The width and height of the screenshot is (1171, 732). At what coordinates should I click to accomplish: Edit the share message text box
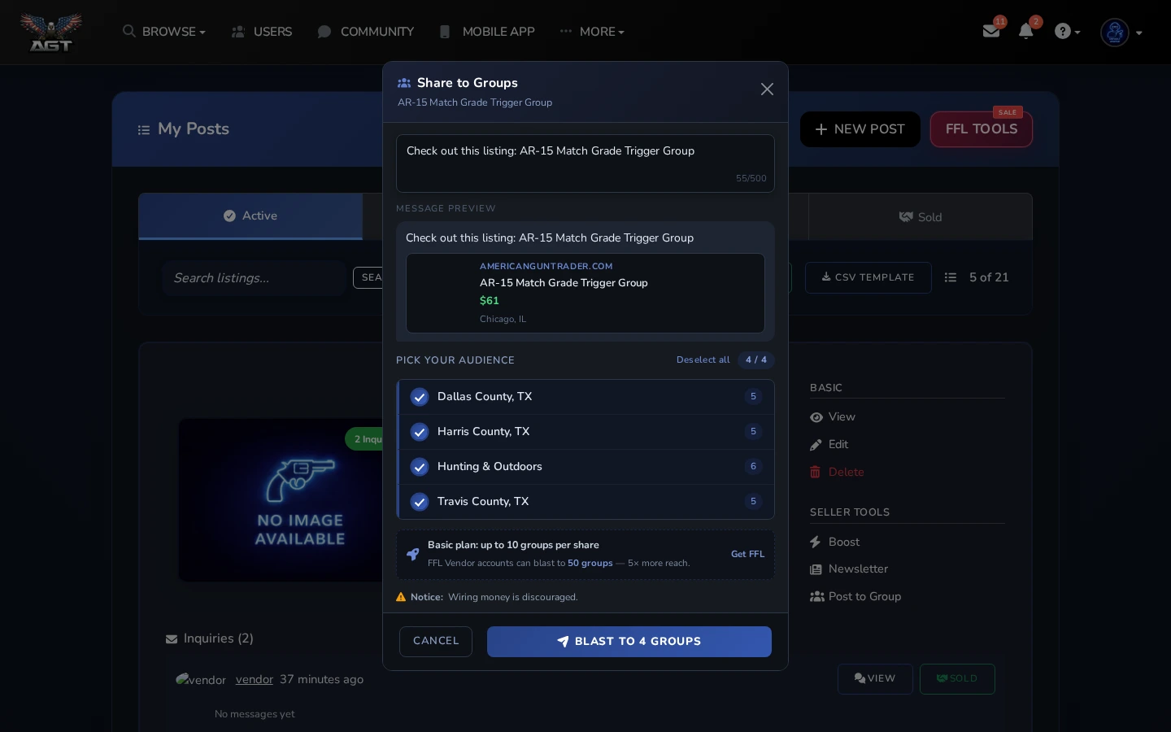coord(585,163)
